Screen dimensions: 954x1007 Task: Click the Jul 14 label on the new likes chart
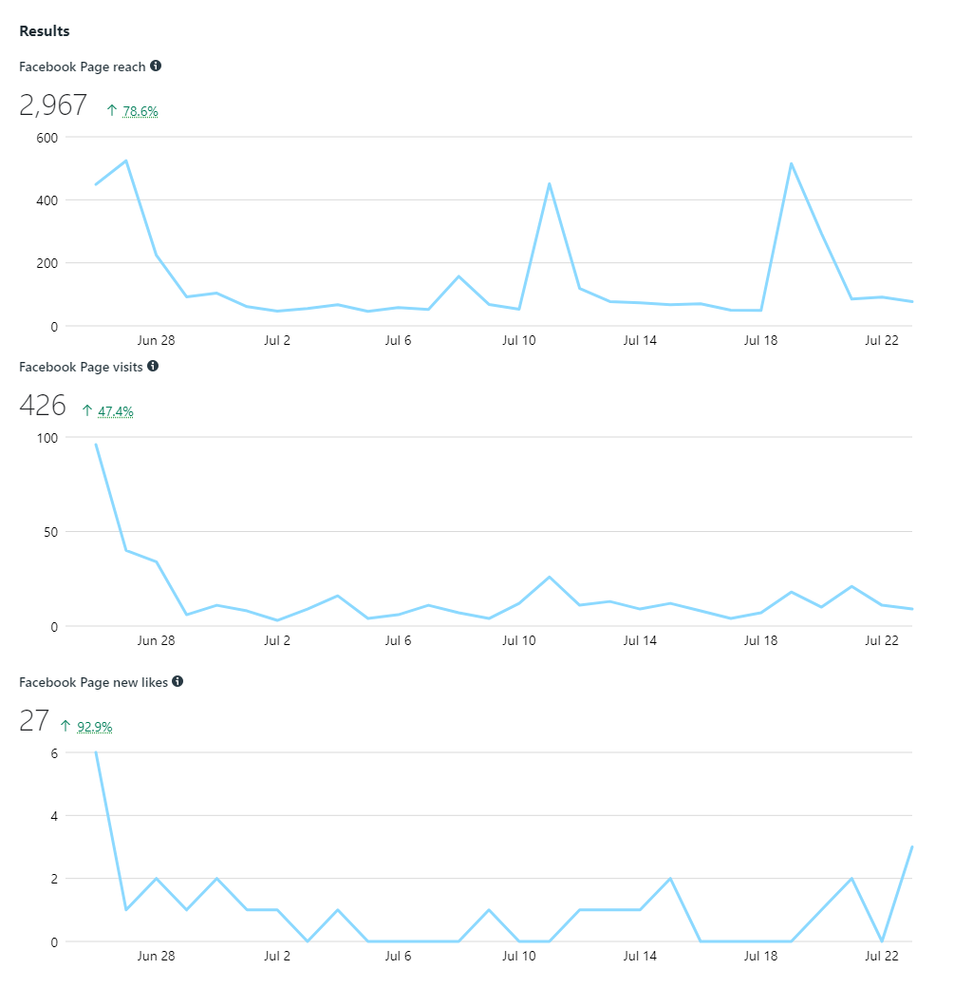[x=640, y=956]
